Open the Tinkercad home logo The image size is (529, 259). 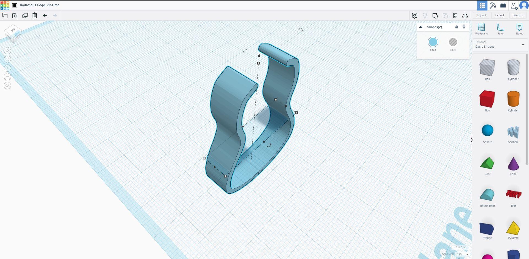[5, 5]
